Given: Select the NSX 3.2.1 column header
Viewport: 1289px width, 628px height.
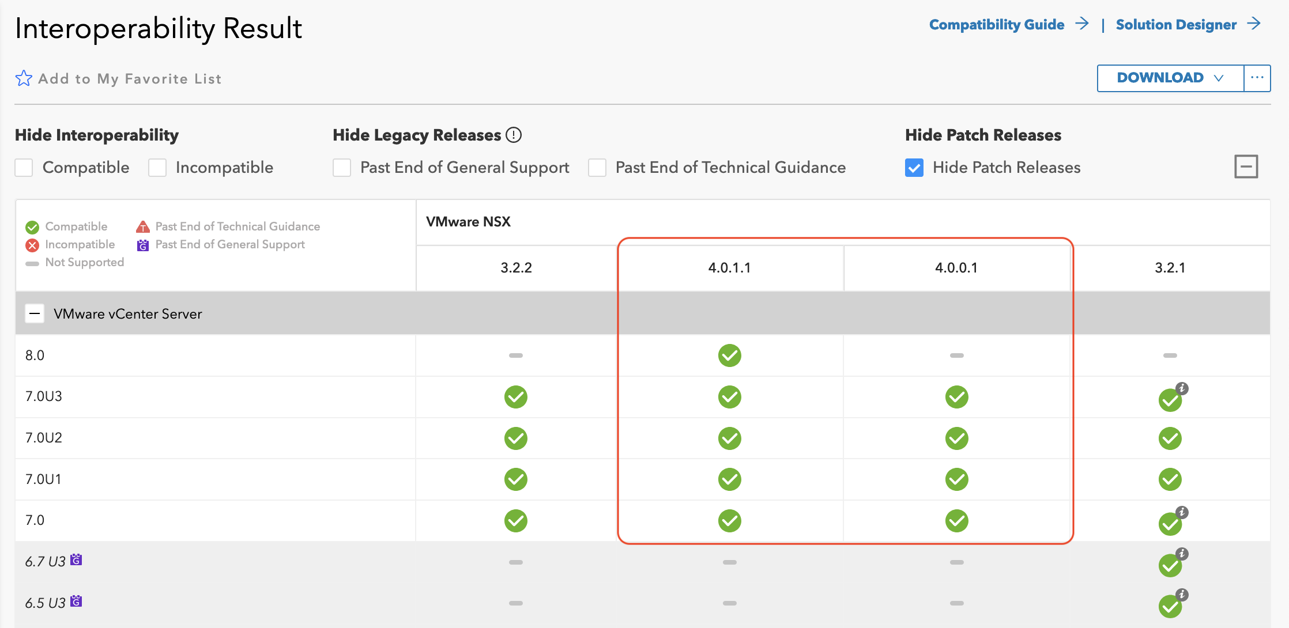Looking at the screenshot, I should tap(1170, 268).
